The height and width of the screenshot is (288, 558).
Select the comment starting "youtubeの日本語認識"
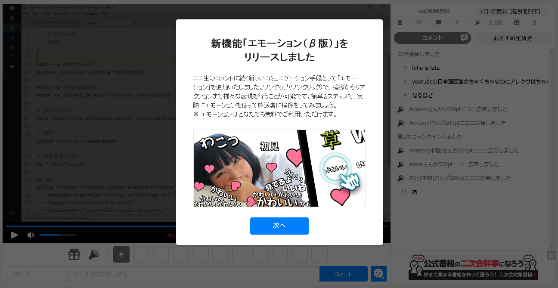click(480, 82)
